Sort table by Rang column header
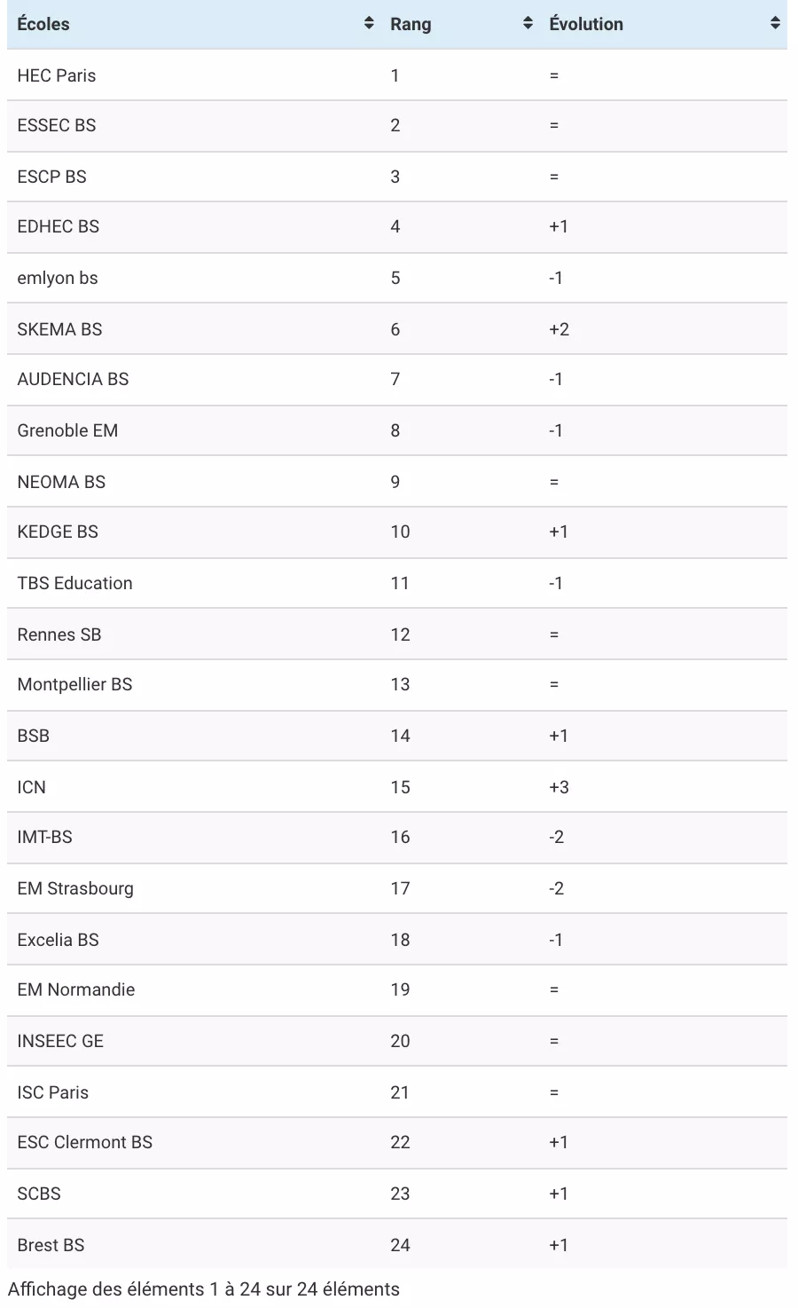 (x=411, y=24)
